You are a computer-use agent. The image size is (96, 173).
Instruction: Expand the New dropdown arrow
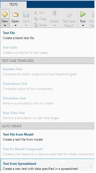click(5, 26)
